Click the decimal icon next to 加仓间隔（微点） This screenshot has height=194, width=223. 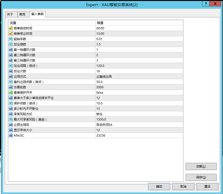pyautogui.click(x=10, y=66)
